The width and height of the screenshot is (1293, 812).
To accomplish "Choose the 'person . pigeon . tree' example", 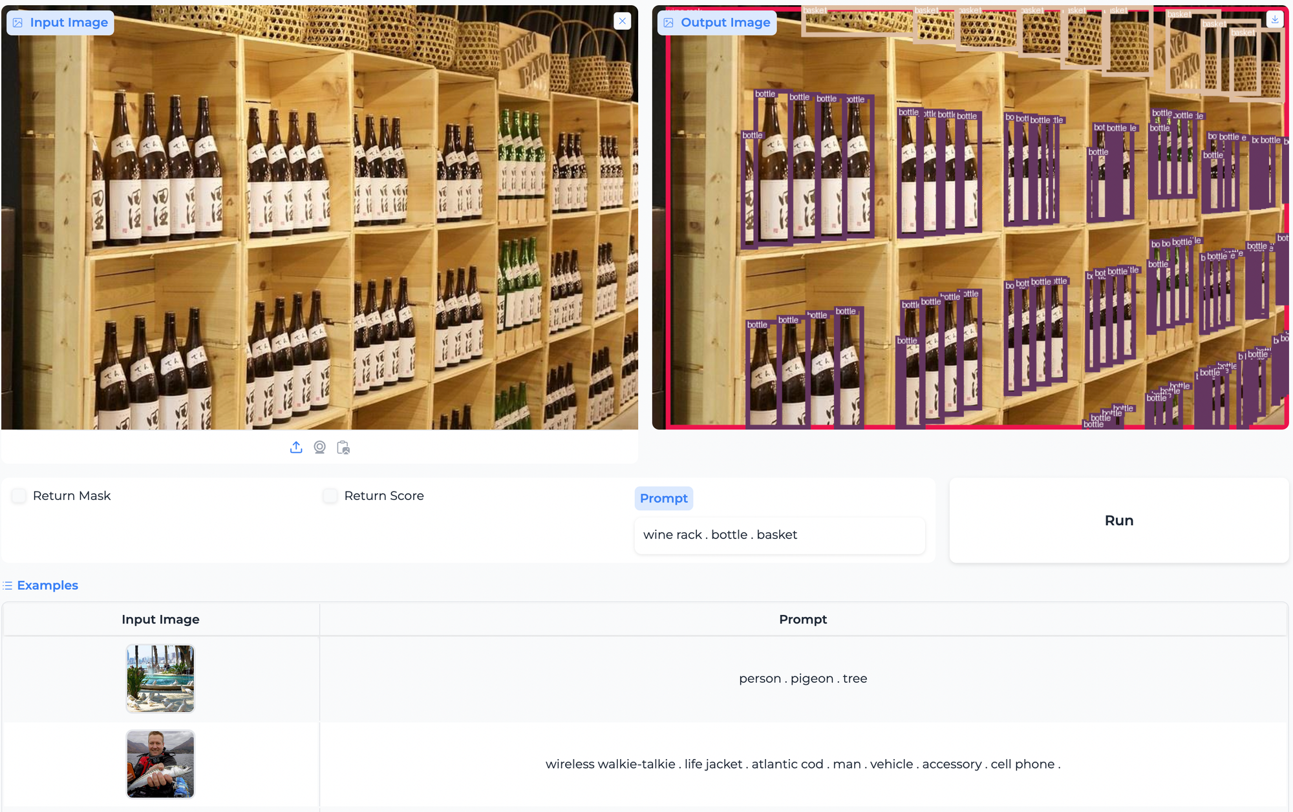I will (x=802, y=678).
